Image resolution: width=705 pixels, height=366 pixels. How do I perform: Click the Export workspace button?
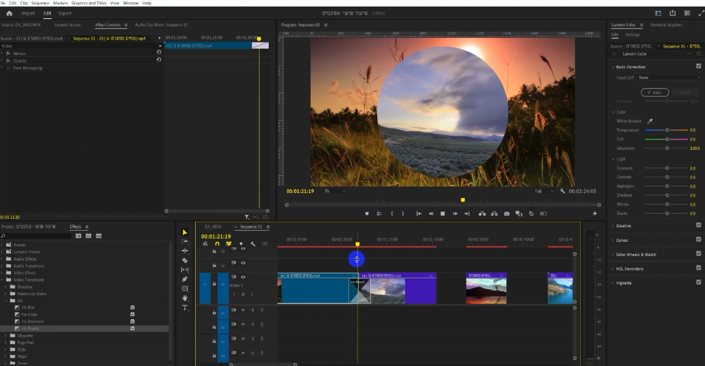(x=65, y=13)
